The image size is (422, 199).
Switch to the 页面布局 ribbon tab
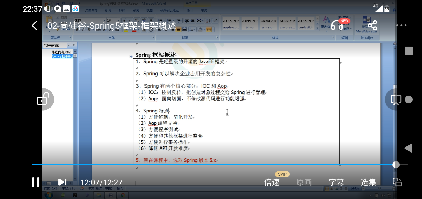(x=91, y=10)
